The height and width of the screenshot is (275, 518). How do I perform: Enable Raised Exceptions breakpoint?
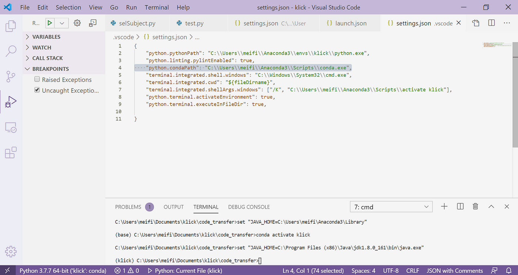37,79
